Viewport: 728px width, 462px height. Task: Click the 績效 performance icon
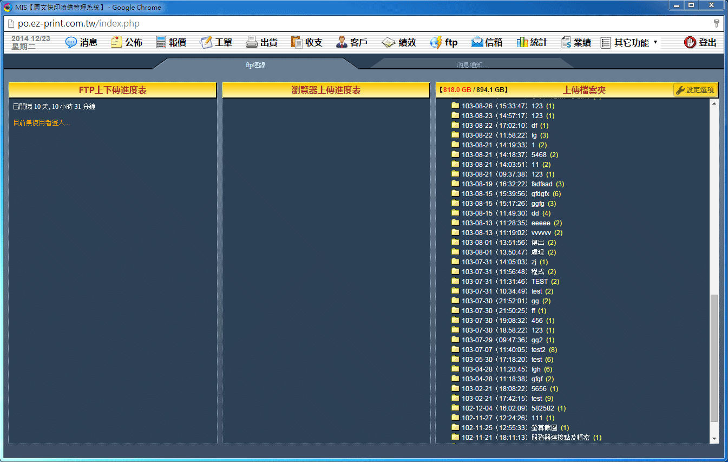tap(389, 43)
